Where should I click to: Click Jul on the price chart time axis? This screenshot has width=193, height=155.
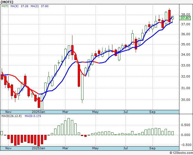pyautogui.click(x=125, y=112)
